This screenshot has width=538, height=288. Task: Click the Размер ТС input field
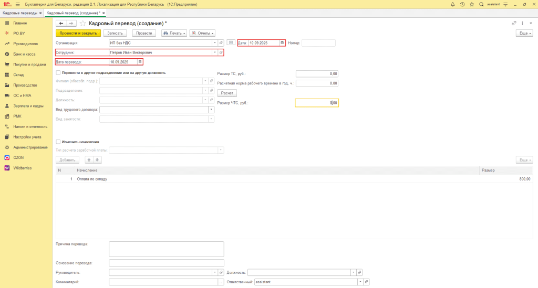(317, 73)
